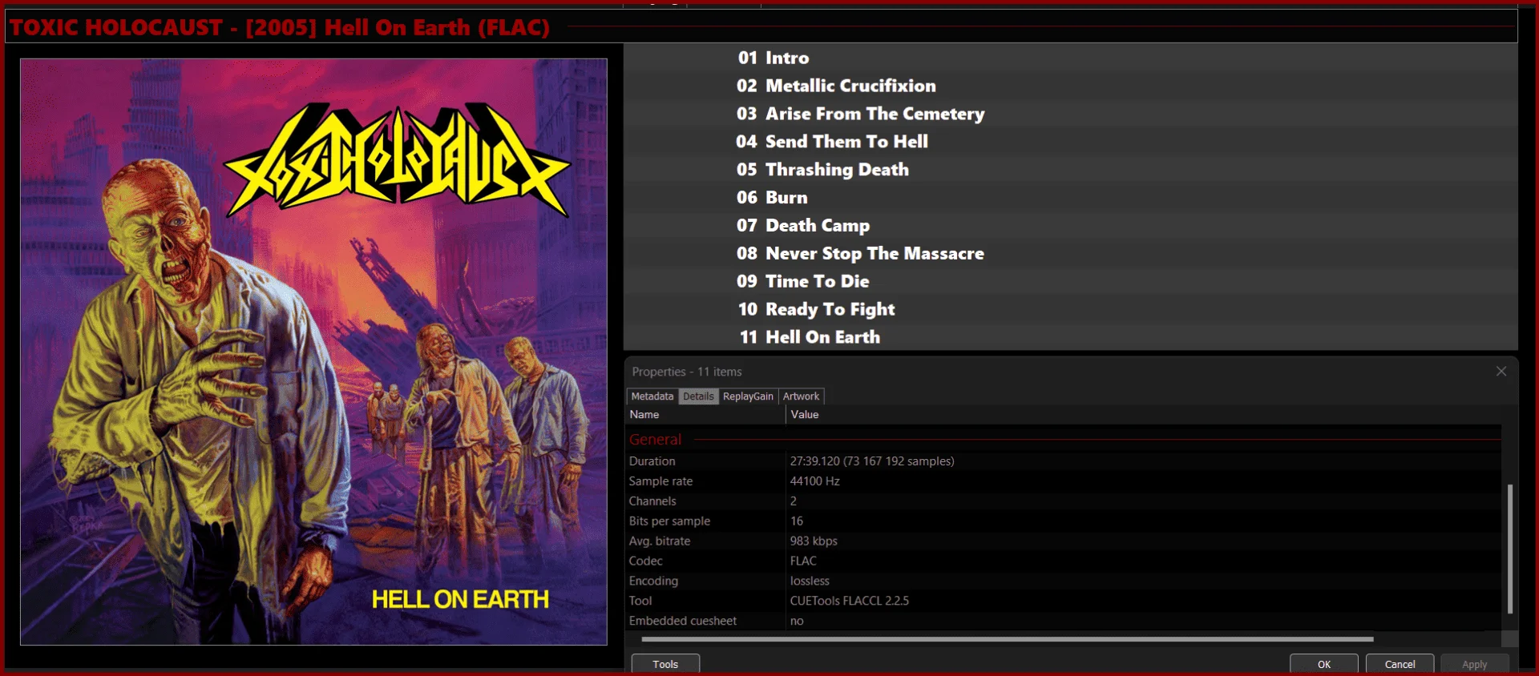Open the Artwork tab
Screen dimensions: 1539x676
point(801,396)
